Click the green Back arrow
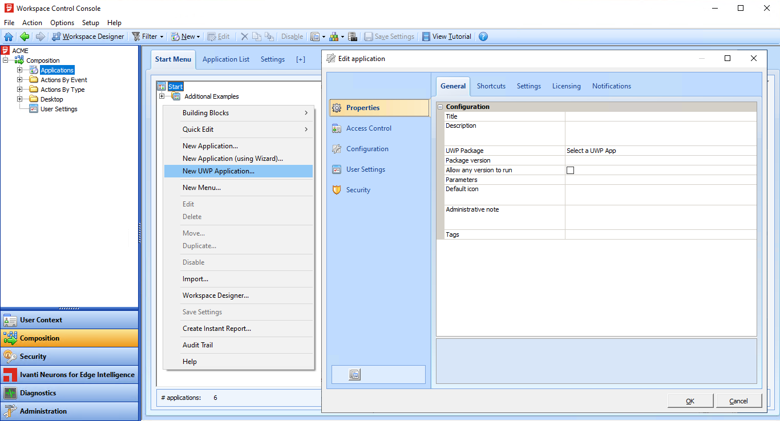Image resolution: width=780 pixels, height=421 pixels. click(x=25, y=37)
